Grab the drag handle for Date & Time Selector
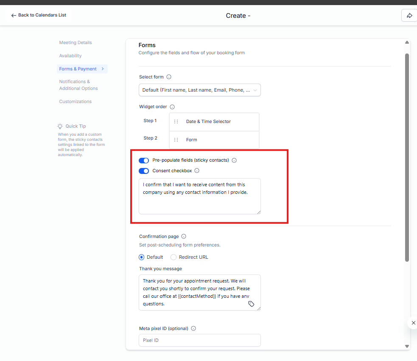Image resolution: width=417 pixels, height=361 pixels. [176, 122]
